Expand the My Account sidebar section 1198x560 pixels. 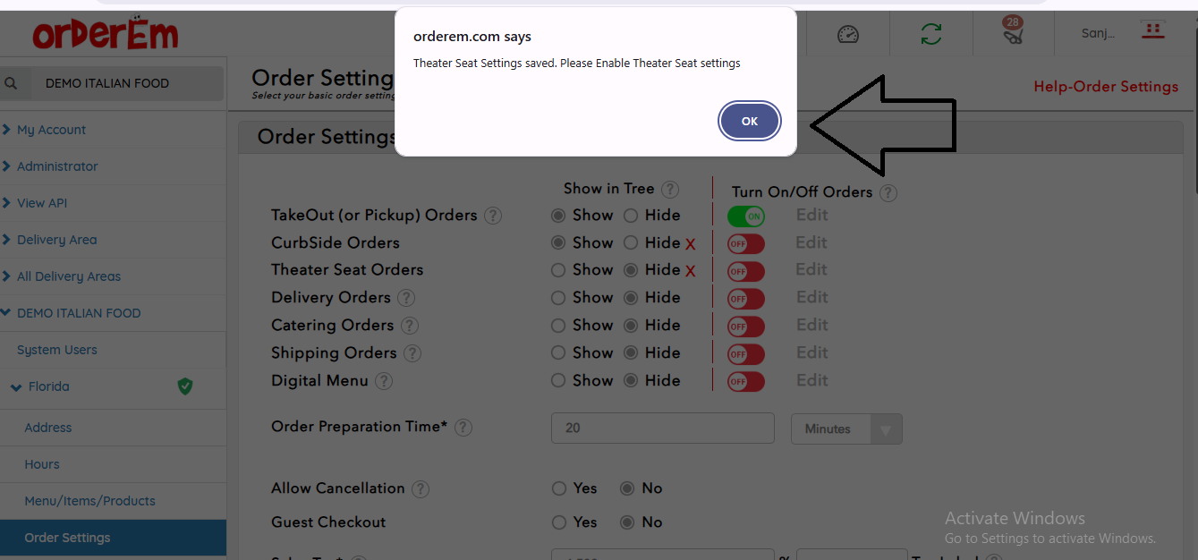[x=51, y=130]
